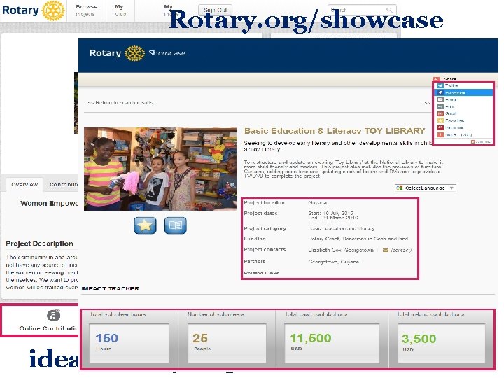Open the Share menu label

(450, 79)
